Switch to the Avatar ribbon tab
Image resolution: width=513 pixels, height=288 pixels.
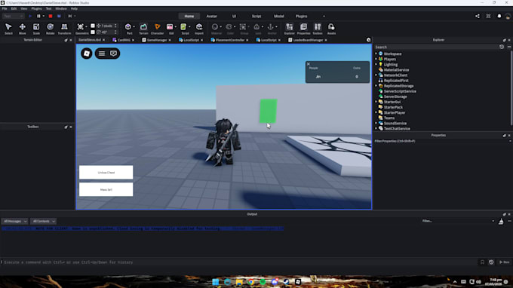pyautogui.click(x=212, y=16)
